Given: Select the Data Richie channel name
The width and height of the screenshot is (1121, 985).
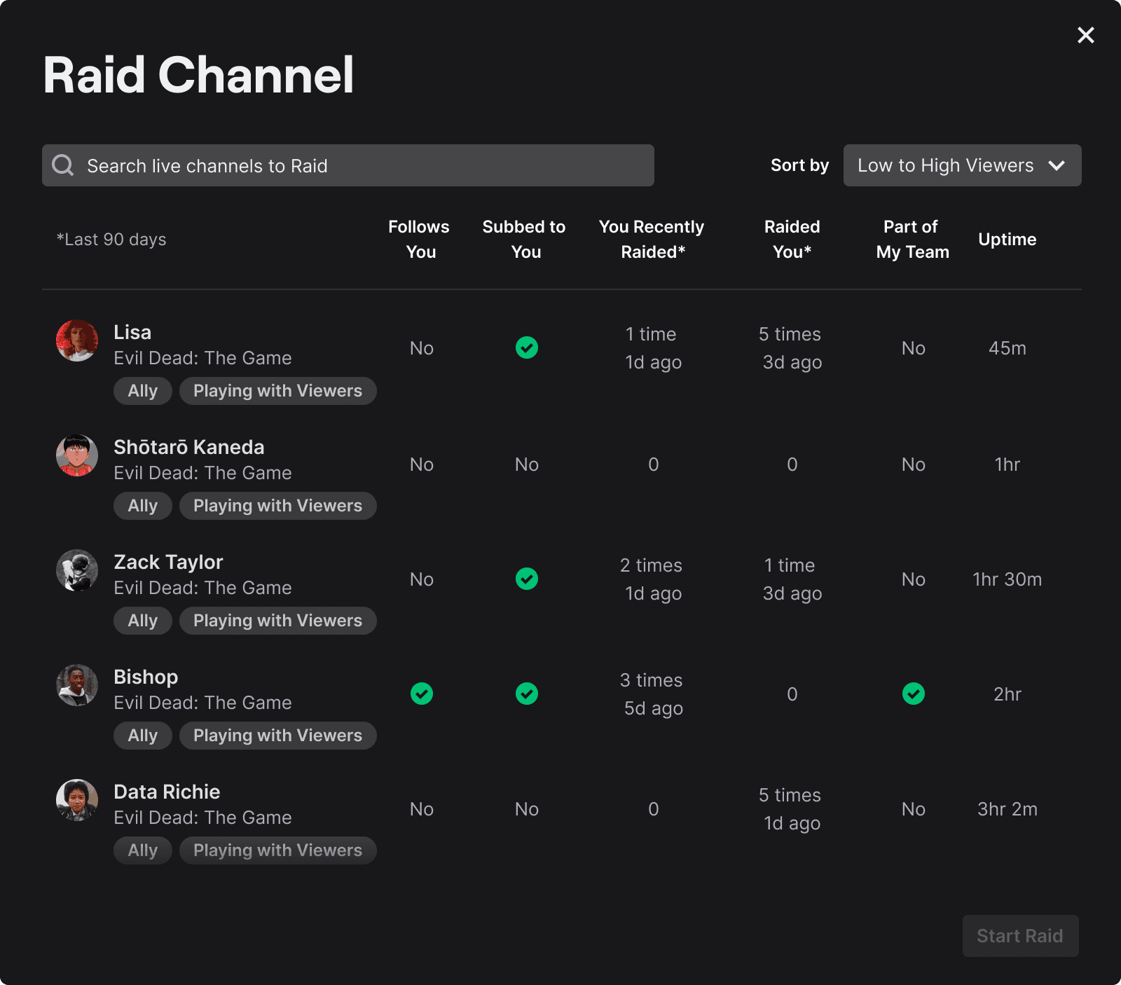Looking at the screenshot, I should (x=167, y=792).
